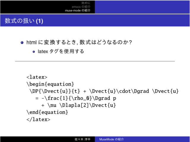The height and width of the screenshot is (142, 190).
Task: Click the author name 佐々木 洋平 in footer
Action: pos(83,139)
